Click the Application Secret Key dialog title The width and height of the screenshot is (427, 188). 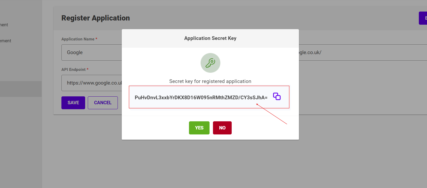tap(210, 38)
